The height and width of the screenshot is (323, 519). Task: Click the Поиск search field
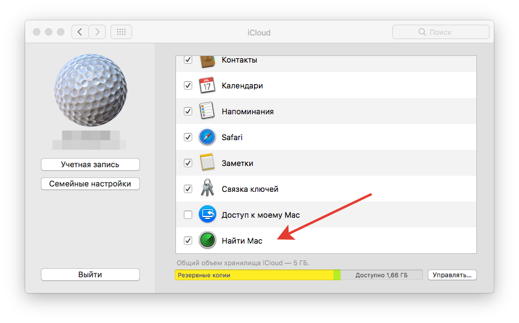[x=441, y=32]
